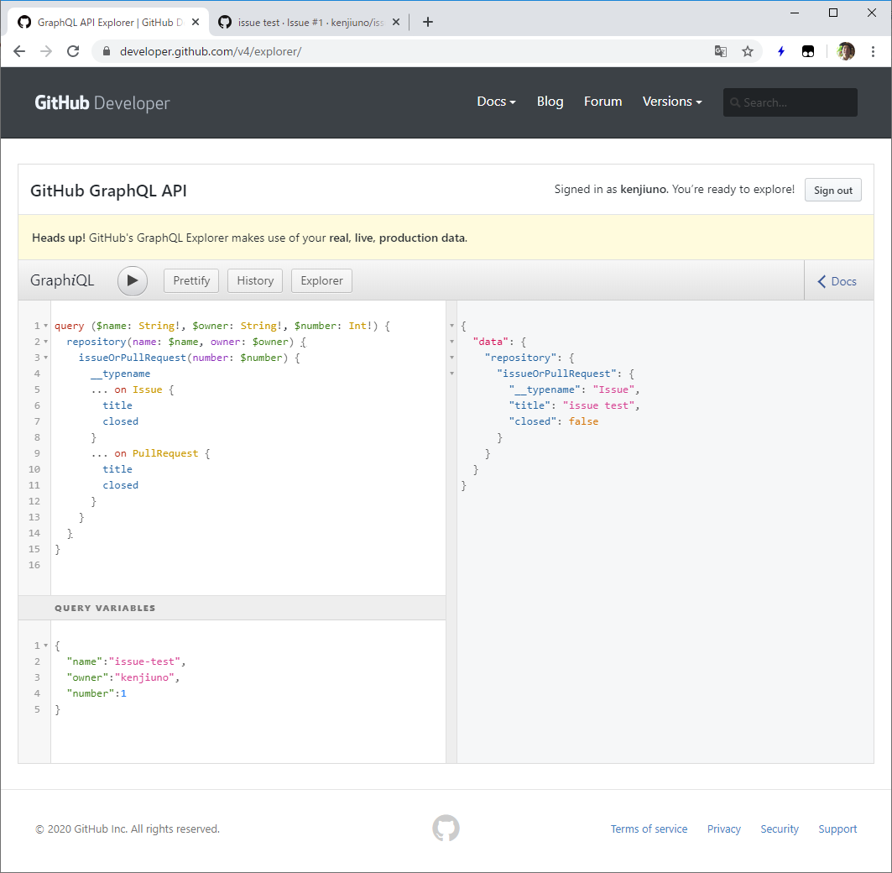This screenshot has width=892, height=873.
Task: Click the black face extension icon
Action: coord(808,52)
